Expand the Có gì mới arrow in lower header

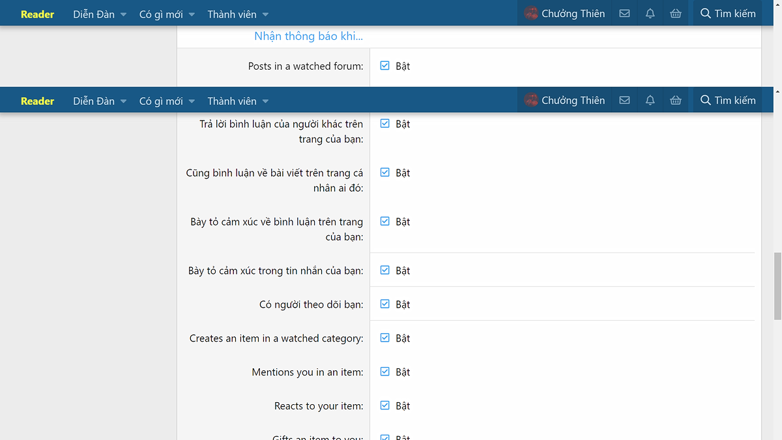(x=192, y=102)
